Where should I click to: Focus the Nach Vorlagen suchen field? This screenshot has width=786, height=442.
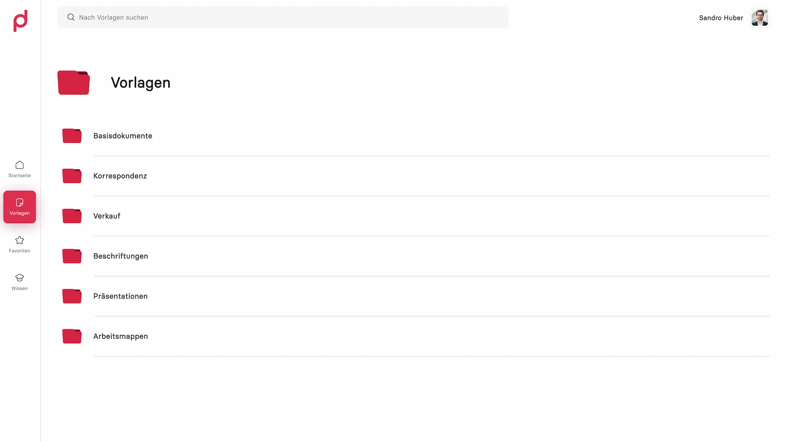[283, 17]
